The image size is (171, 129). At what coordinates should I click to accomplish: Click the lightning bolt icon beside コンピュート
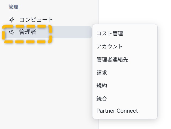coord(11,20)
